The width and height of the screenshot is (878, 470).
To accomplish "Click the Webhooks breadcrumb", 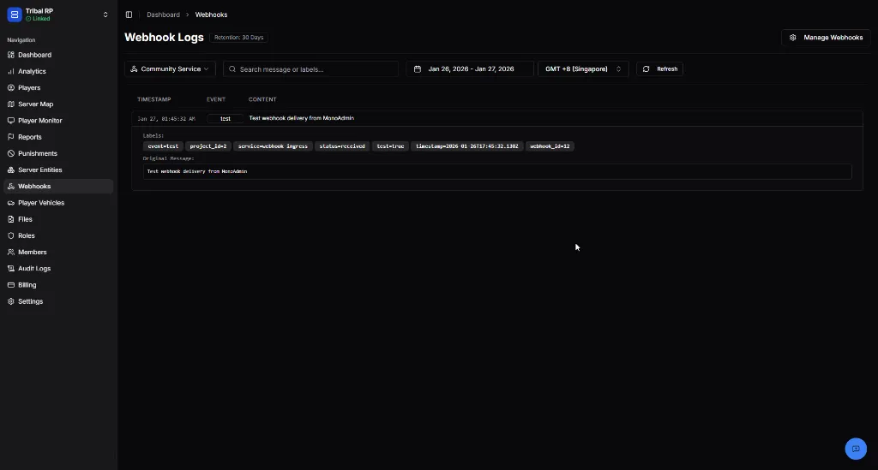I will (x=211, y=15).
